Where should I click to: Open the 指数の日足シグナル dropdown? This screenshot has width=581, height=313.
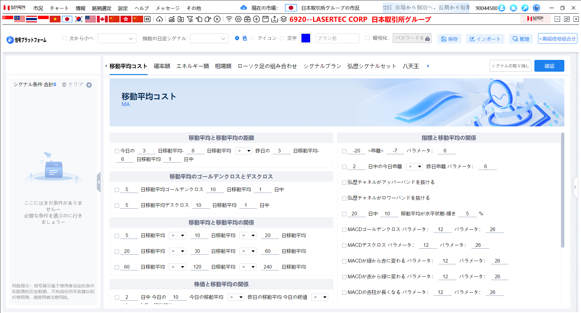pyautogui.click(x=210, y=38)
